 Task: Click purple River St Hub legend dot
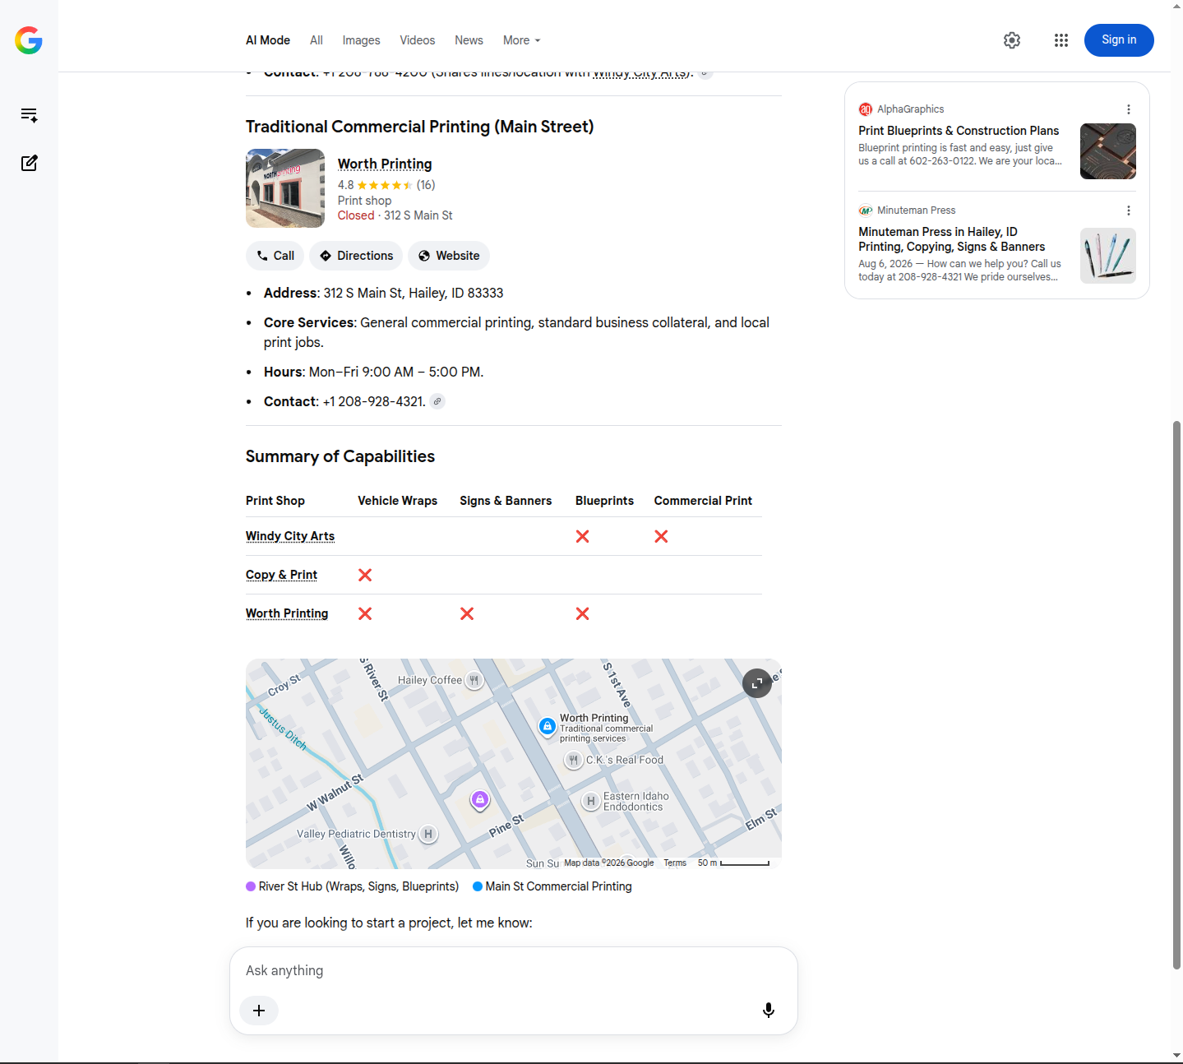pyautogui.click(x=251, y=886)
